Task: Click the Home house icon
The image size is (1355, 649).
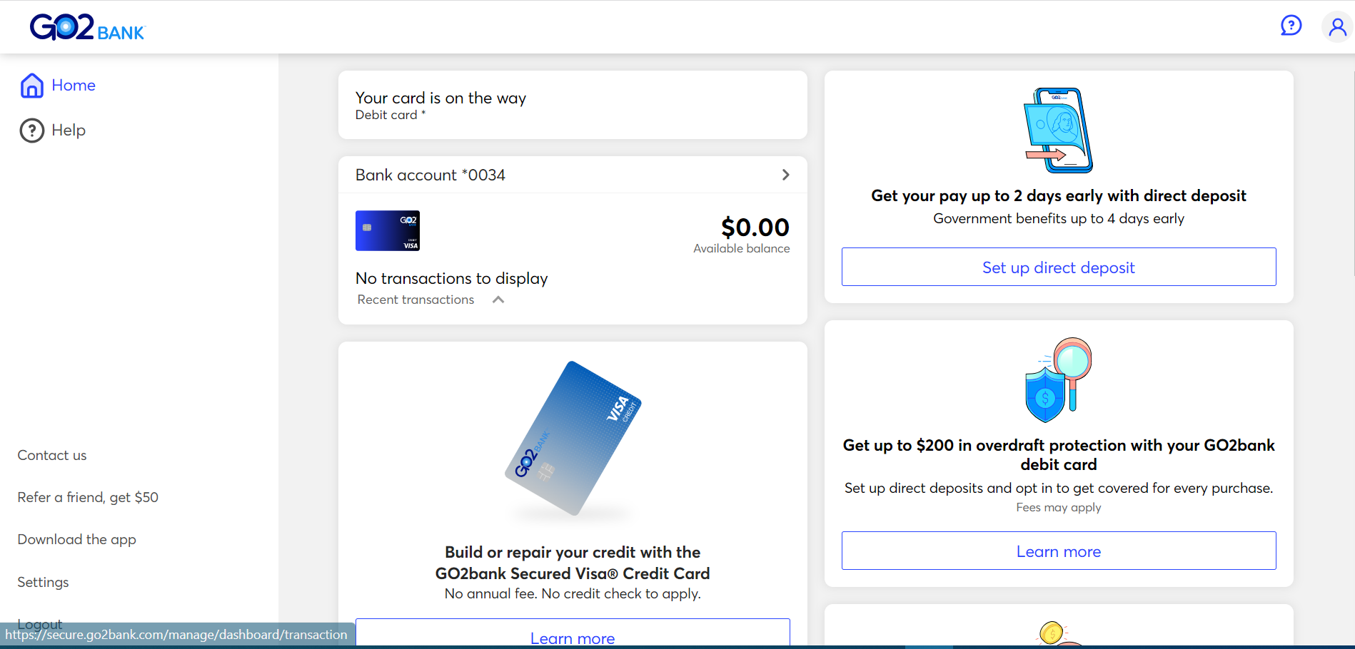Action: (x=32, y=86)
